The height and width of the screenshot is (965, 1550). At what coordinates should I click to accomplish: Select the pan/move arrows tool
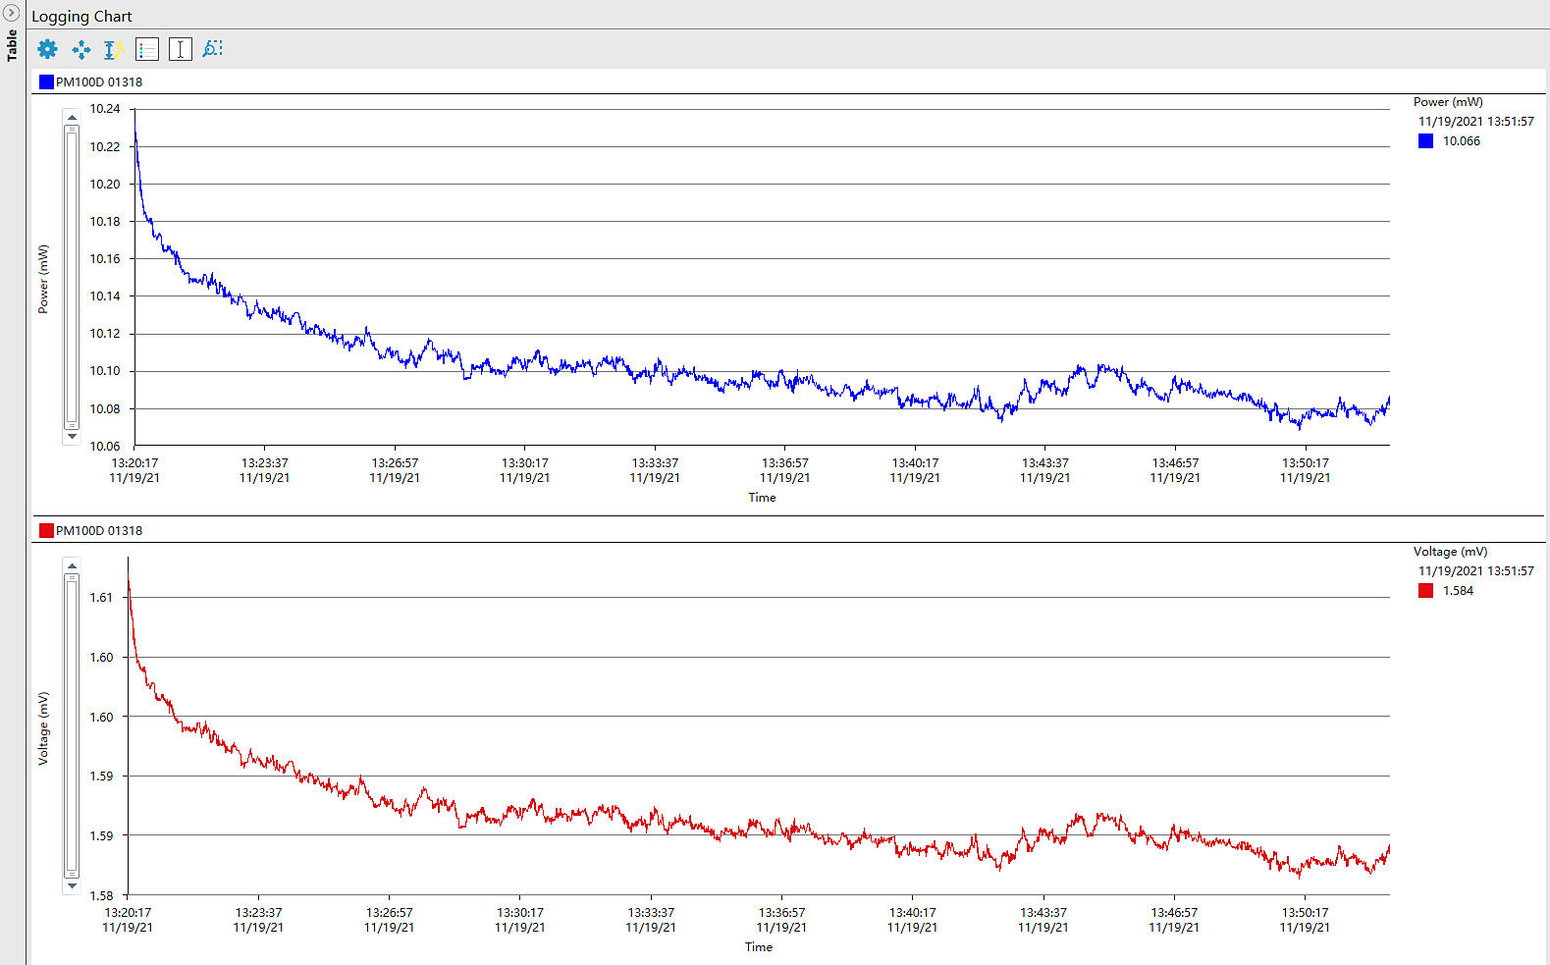[x=81, y=49]
